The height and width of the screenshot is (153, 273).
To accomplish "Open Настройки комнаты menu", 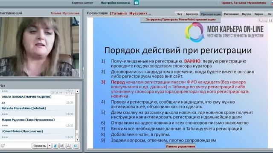I will (116, 3).
